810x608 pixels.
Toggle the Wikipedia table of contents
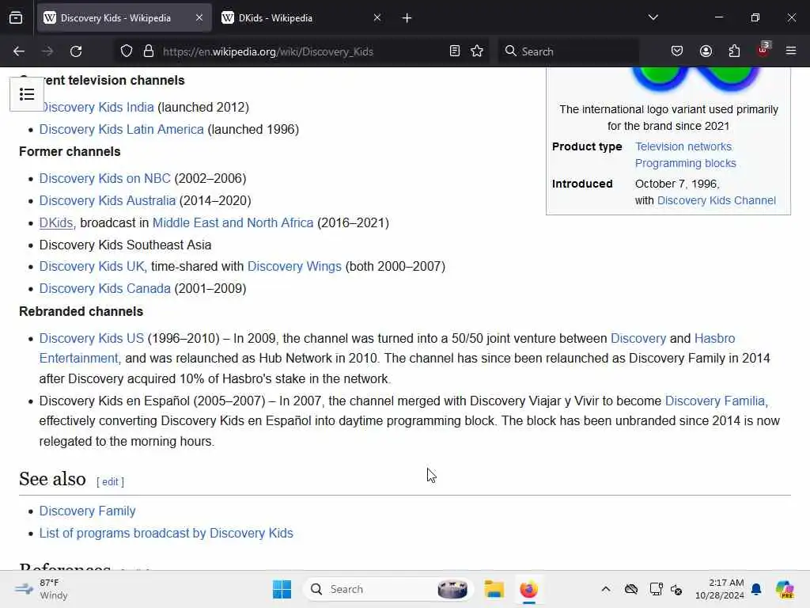[x=27, y=94]
